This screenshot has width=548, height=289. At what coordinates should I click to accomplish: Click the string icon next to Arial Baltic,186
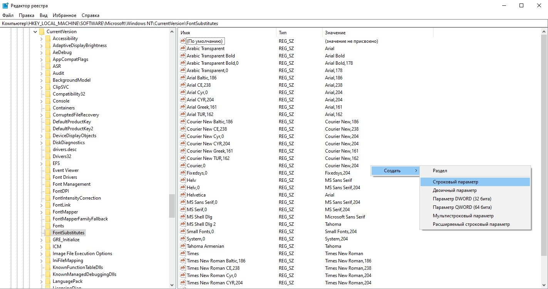click(183, 77)
